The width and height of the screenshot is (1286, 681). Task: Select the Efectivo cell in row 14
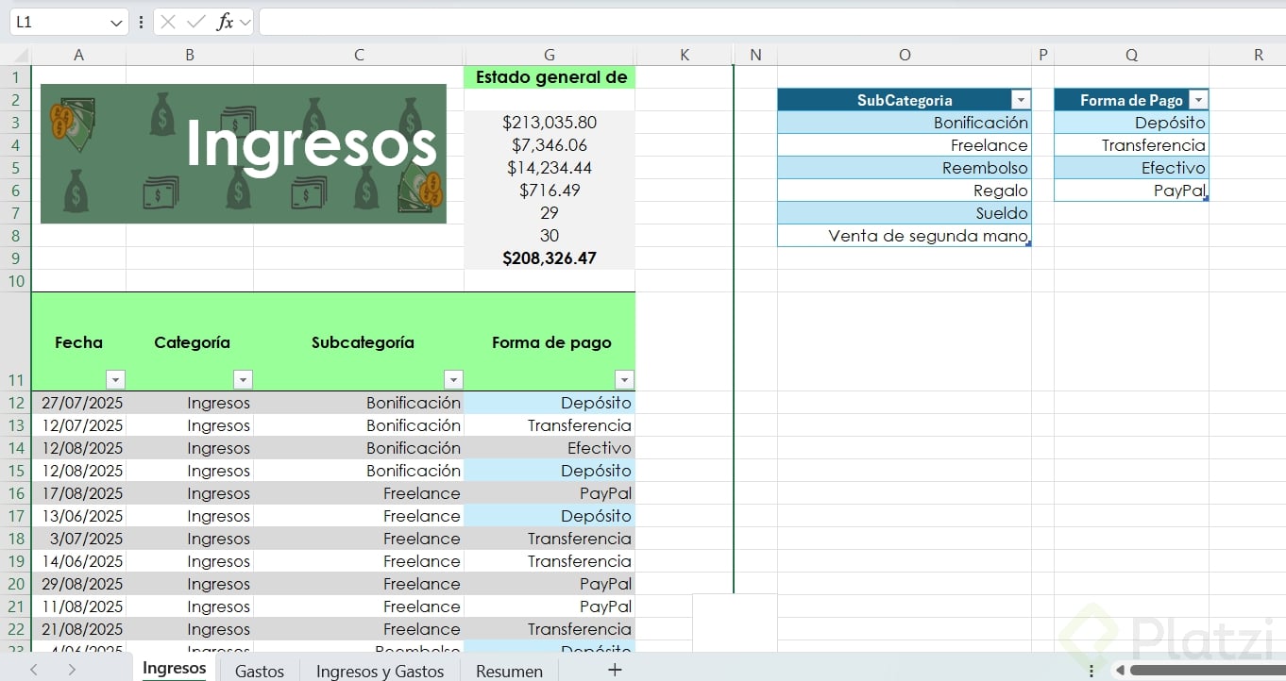tap(550, 448)
